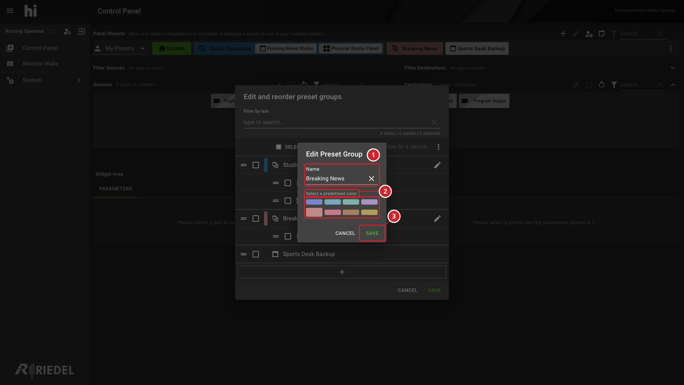
Task: Check the Sports Desk Backup checkbox
Action: [x=256, y=254]
